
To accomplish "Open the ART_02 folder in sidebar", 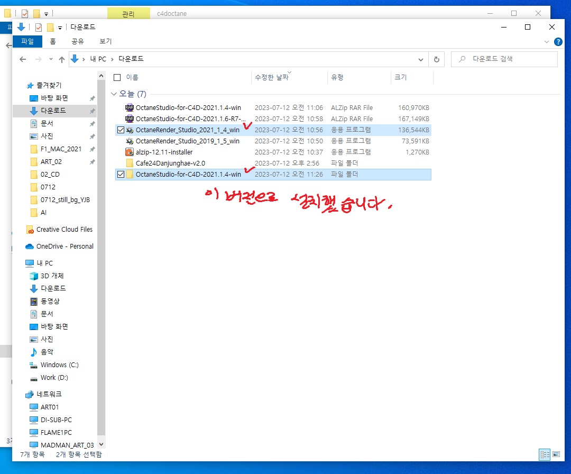I will click(51, 162).
